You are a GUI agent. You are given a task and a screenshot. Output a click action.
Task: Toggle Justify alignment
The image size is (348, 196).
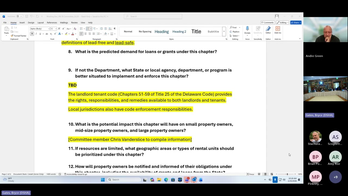tap(94, 34)
